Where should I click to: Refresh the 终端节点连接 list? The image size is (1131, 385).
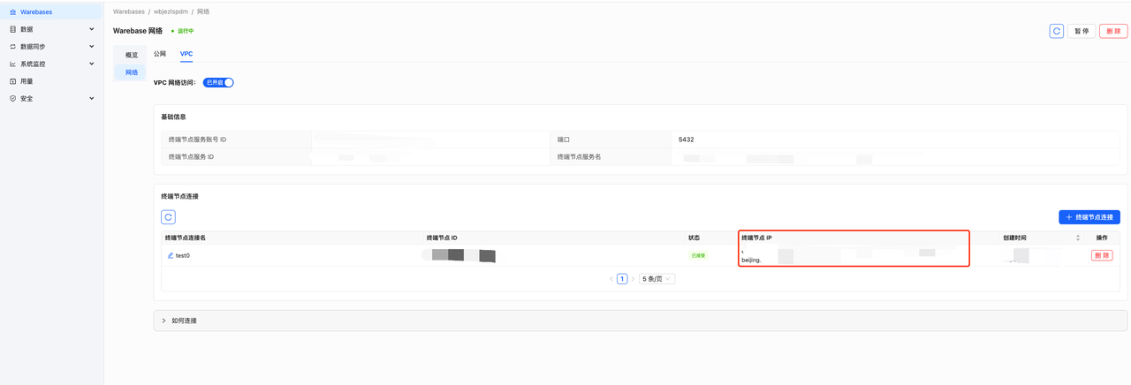tap(168, 217)
